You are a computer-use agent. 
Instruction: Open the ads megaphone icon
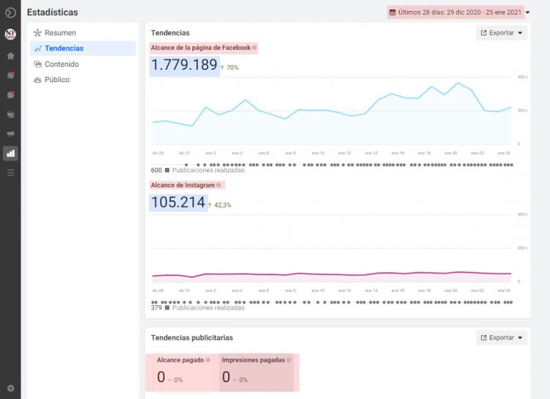click(10, 134)
